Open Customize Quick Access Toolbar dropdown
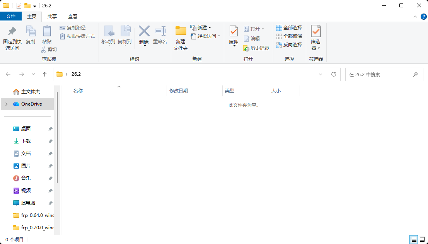Screen dimensions: 428x244 (34, 6)
